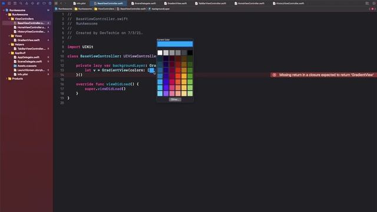This screenshot has width=377, height=212.
Task: Pick the black swatch in color picker
Action: click(190, 52)
